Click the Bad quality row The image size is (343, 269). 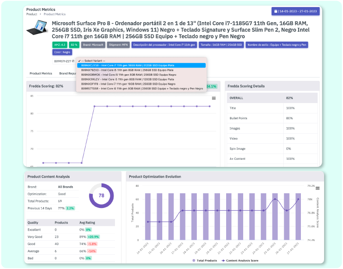tap(70, 258)
